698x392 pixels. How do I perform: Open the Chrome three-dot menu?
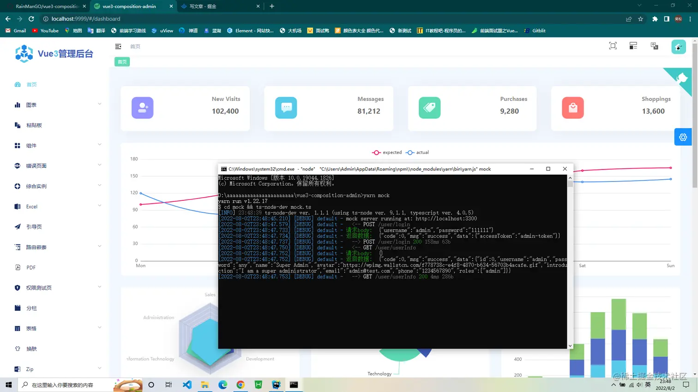690,19
